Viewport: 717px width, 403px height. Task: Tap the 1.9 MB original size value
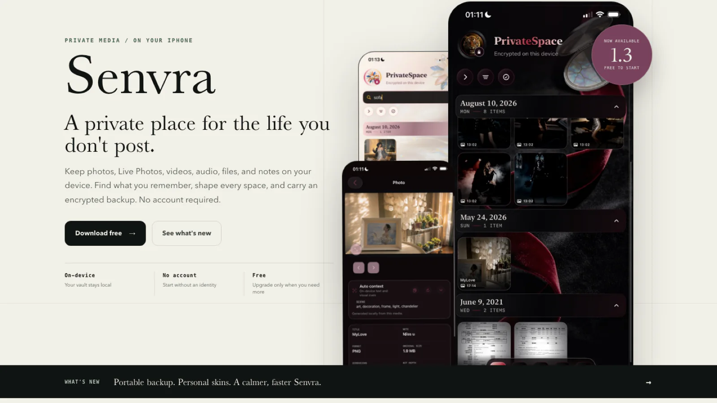(x=409, y=351)
